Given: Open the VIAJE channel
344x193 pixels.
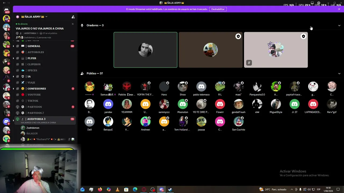Looking at the screenshot, I should (45, 83).
